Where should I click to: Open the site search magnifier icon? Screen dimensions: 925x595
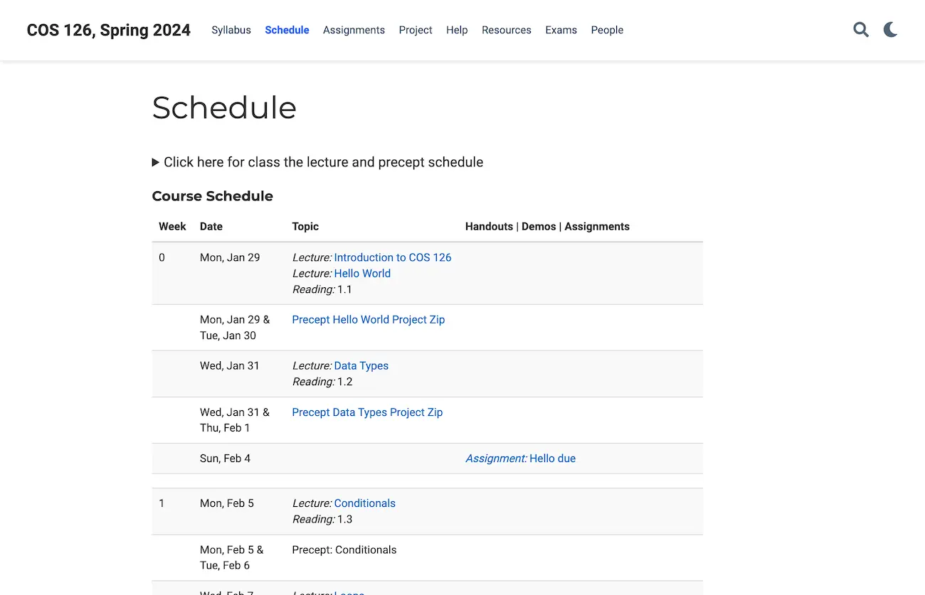coord(861,30)
